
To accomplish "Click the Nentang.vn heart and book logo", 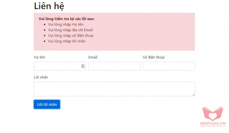I will pyautogui.click(x=212, y=114).
